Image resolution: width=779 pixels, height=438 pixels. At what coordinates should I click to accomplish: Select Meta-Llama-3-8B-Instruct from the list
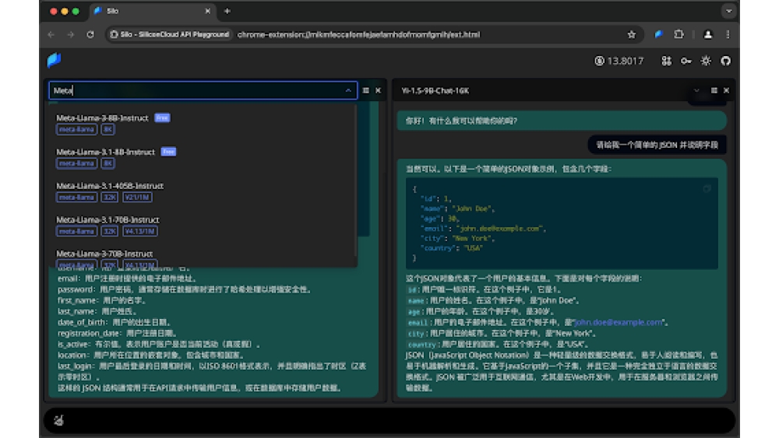click(205, 124)
